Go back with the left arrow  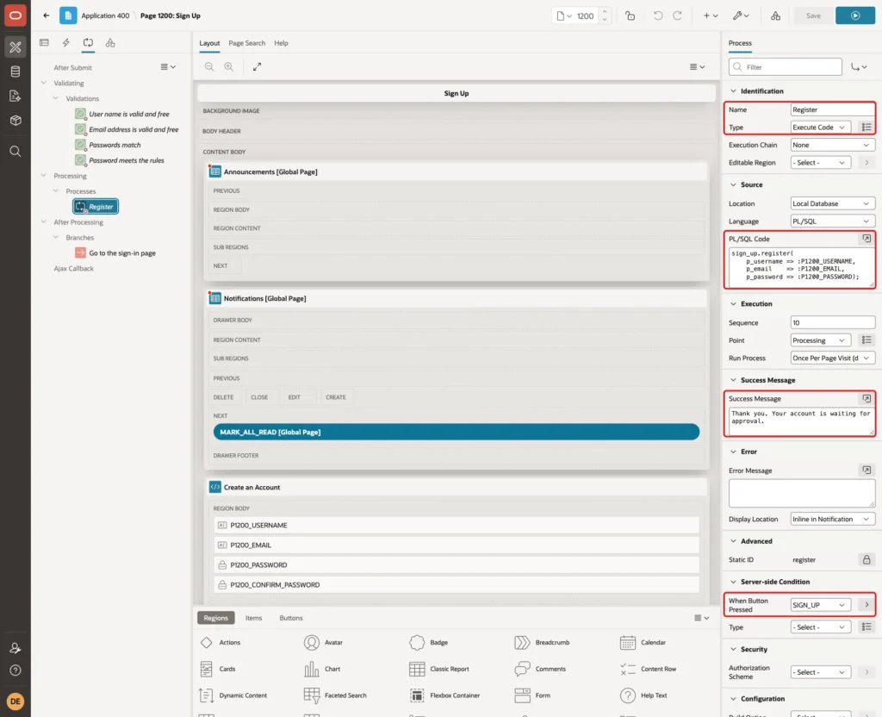tap(47, 16)
